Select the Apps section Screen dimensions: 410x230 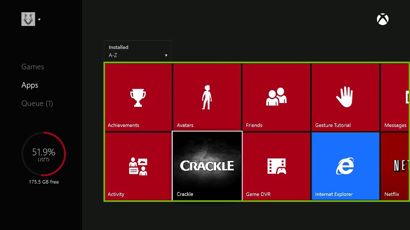[x=29, y=85]
